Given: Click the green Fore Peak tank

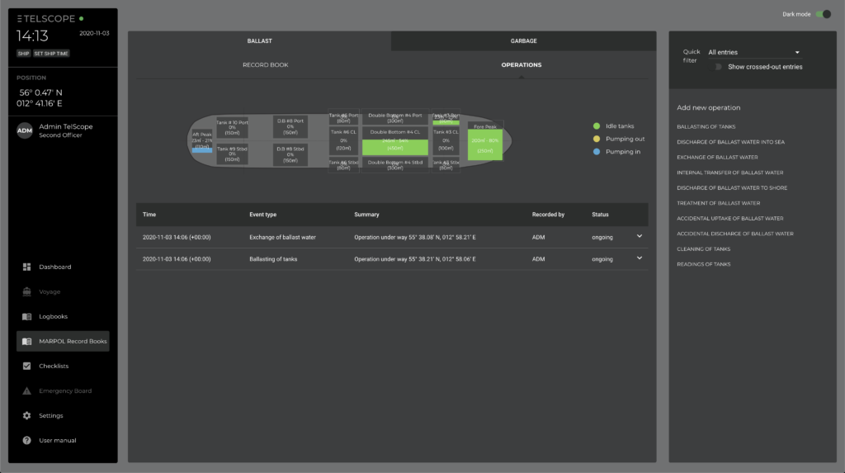Looking at the screenshot, I should (x=484, y=144).
